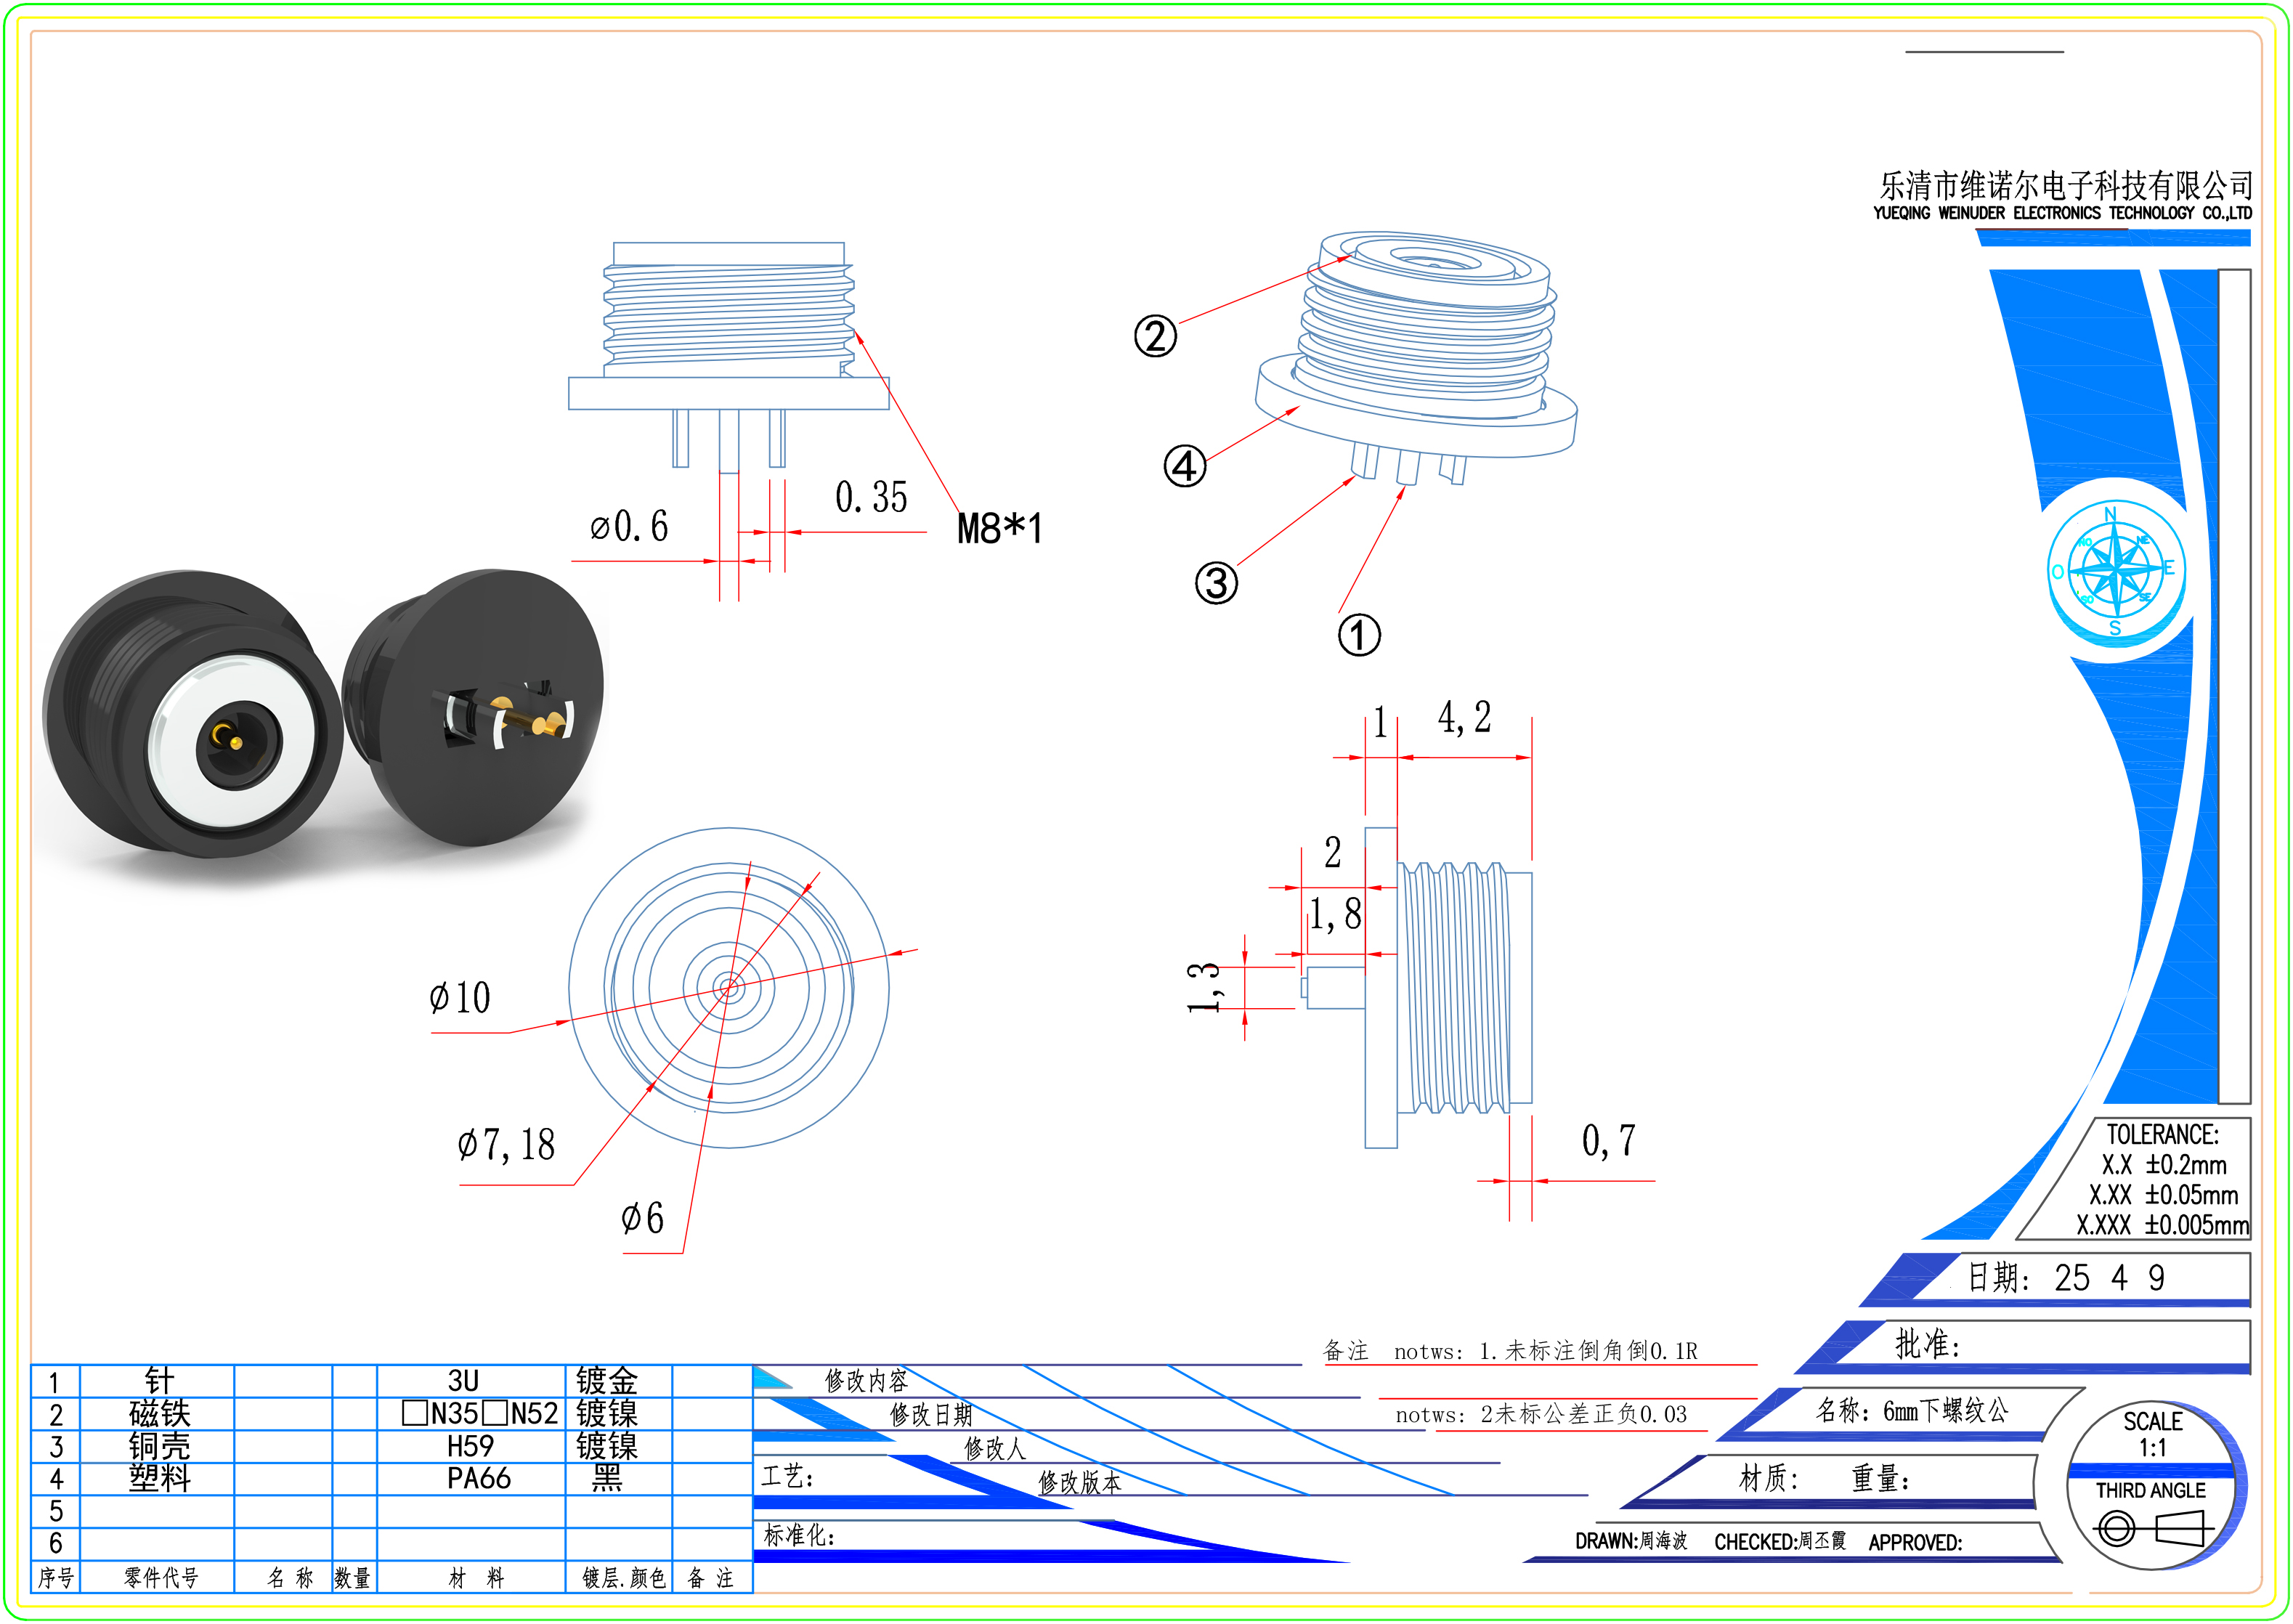2293x1624 pixels.
Task: Click the N52 checkbox in materials row
Action: point(495,1413)
